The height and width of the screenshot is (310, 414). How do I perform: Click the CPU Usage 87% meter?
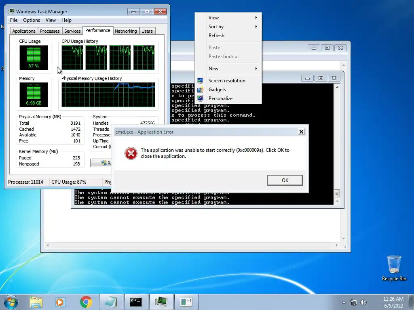click(34, 57)
